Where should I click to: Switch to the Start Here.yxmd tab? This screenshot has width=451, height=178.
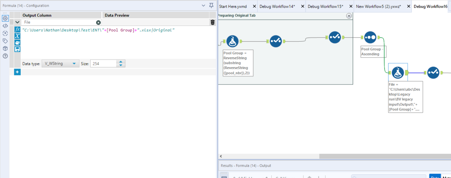(x=233, y=7)
